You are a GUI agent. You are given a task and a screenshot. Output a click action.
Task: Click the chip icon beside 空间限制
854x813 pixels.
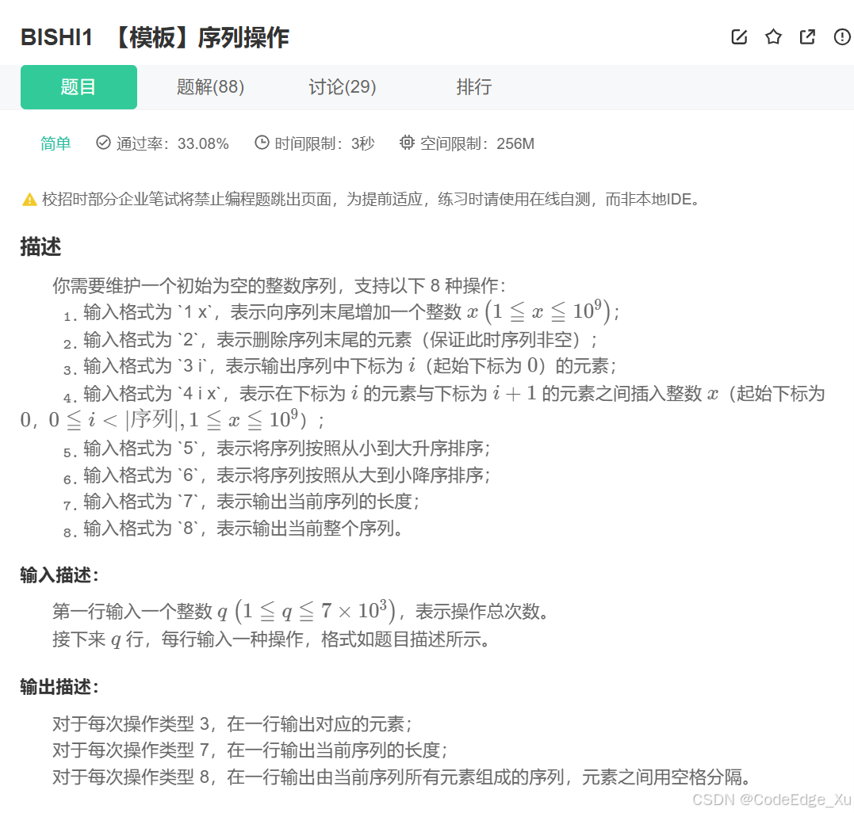[407, 143]
